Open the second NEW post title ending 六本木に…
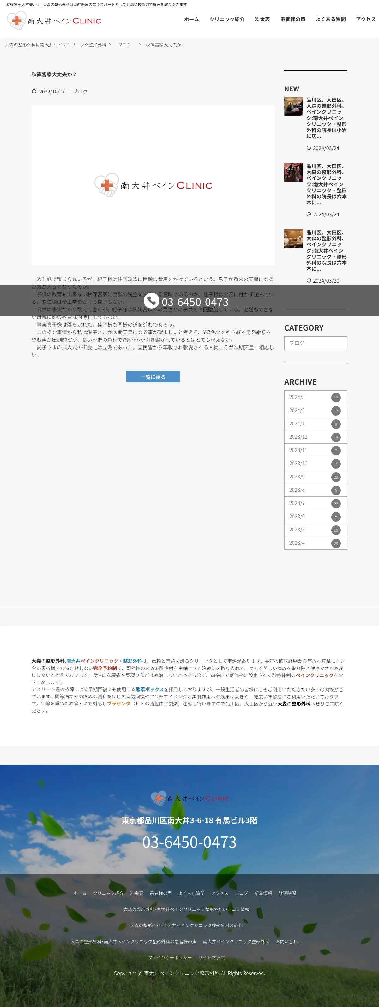This screenshot has height=1007, width=379. (326, 184)
